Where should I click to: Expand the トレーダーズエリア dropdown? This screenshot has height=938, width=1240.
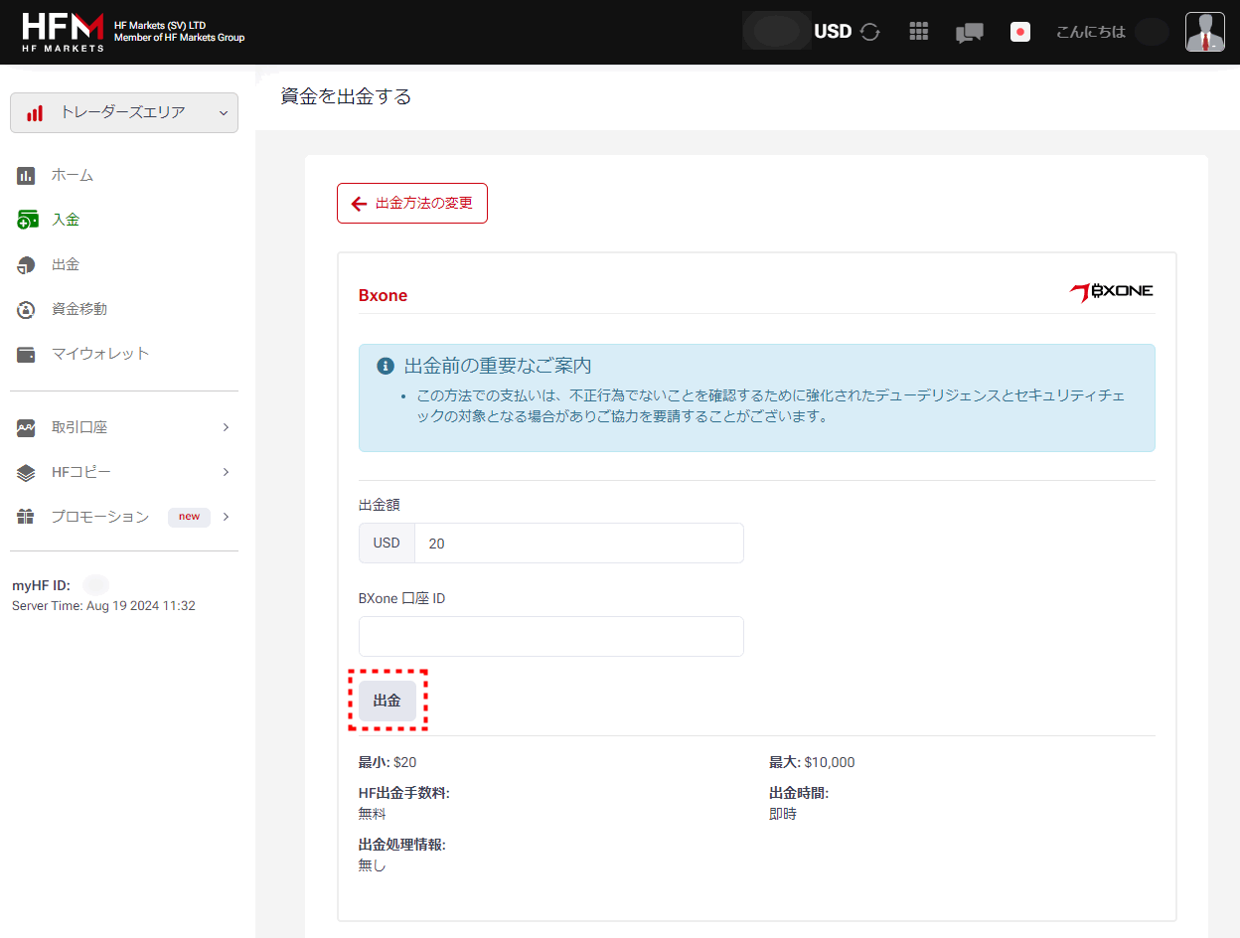click(124, 112)
